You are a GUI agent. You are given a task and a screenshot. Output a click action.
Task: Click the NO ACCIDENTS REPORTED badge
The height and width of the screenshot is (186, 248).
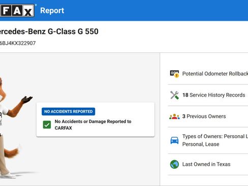(x=68, y=111)
